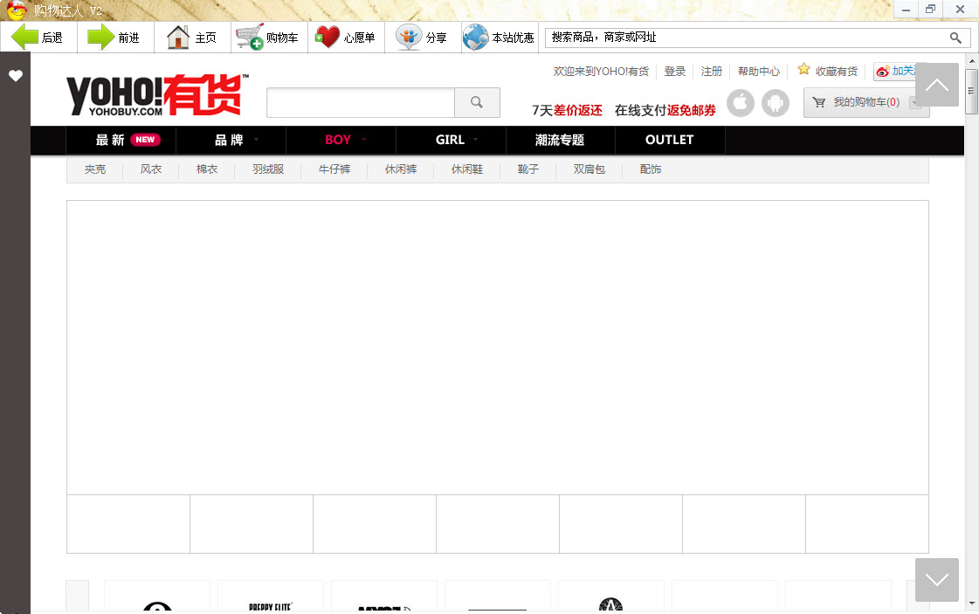Click the cart icon in 我的购物车
Image resolution: width=979 pixels, height=614 pixels.
818,102
